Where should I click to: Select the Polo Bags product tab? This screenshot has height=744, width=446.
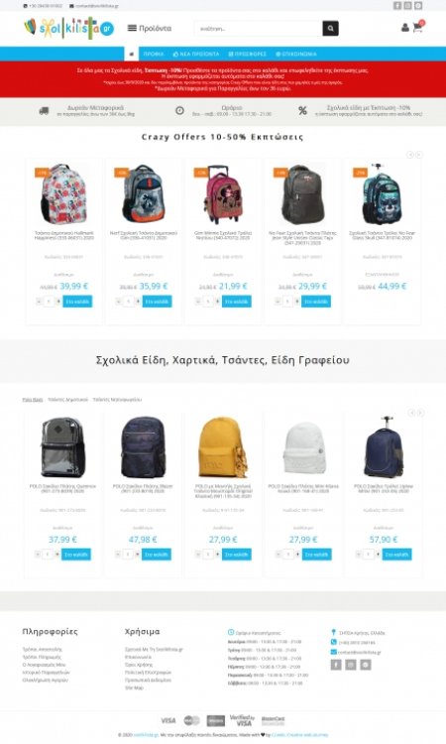[33, 400]
